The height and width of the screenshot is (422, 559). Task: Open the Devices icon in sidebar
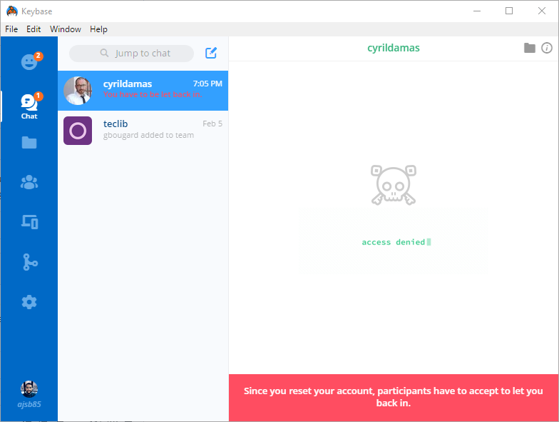coord(30,221)
